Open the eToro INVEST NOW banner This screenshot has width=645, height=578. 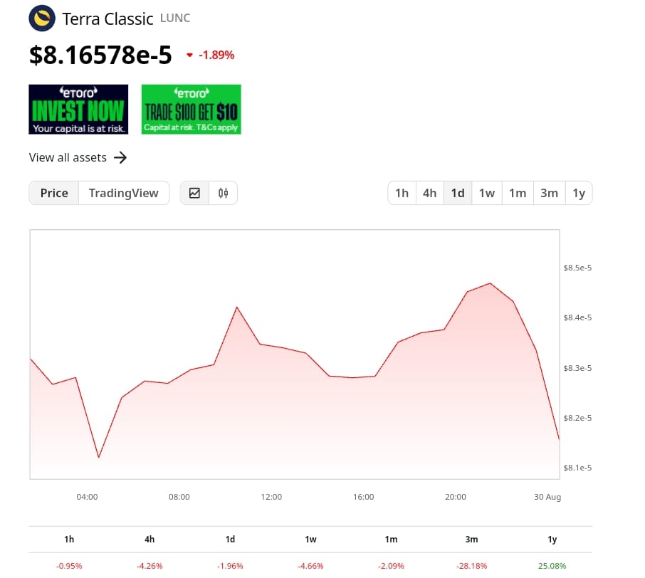[78, 109]
